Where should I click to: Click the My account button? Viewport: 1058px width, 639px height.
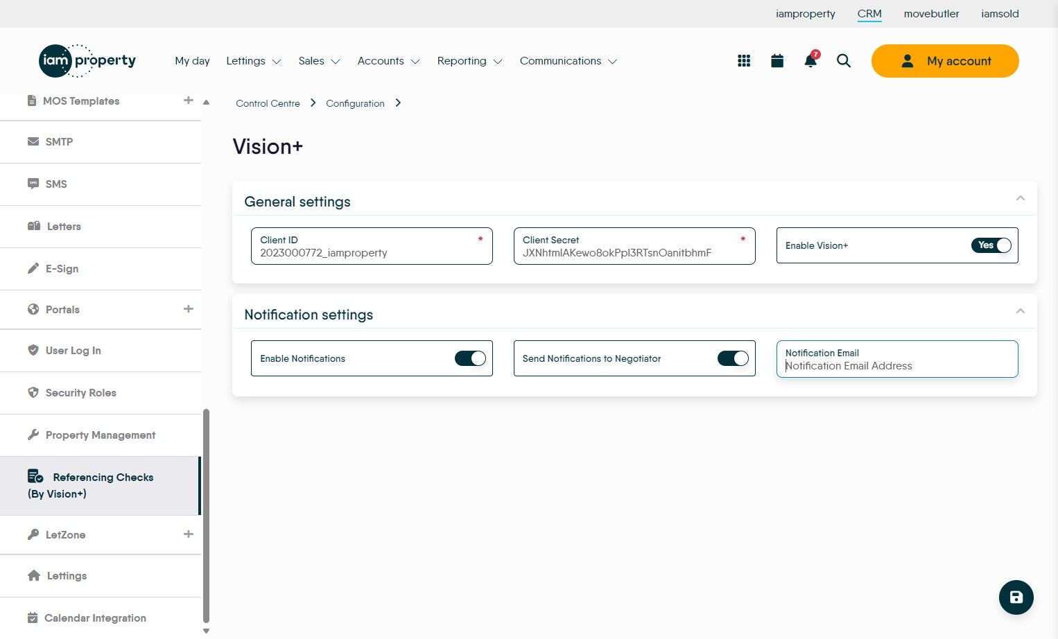tap(945, 61)
